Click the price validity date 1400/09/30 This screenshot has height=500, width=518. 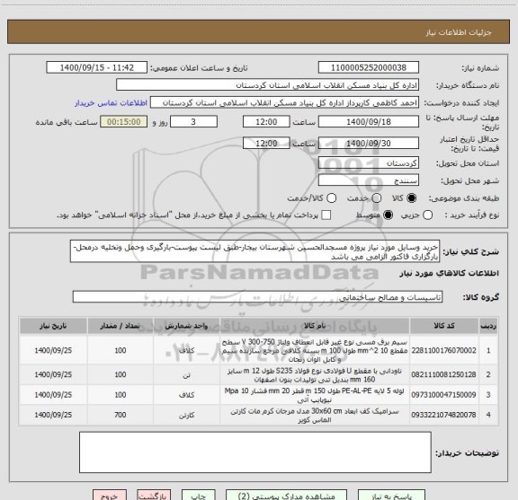pos(369,143)
